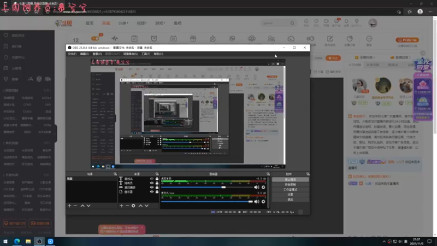437x246 pixels.
Task: Click the pencil edit icon in streamer toolbar
Action: coord(330,39)
